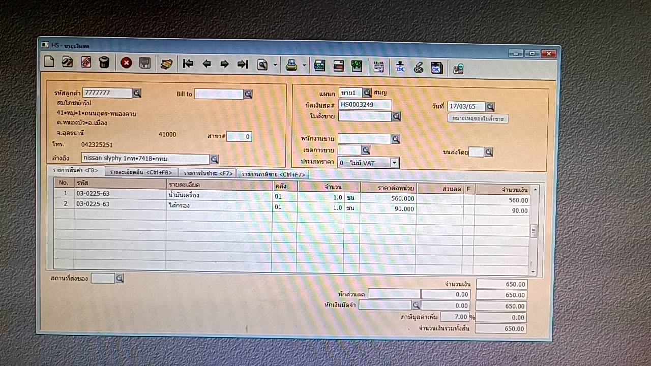Open sales area lookup magnifier

[366, 150]
